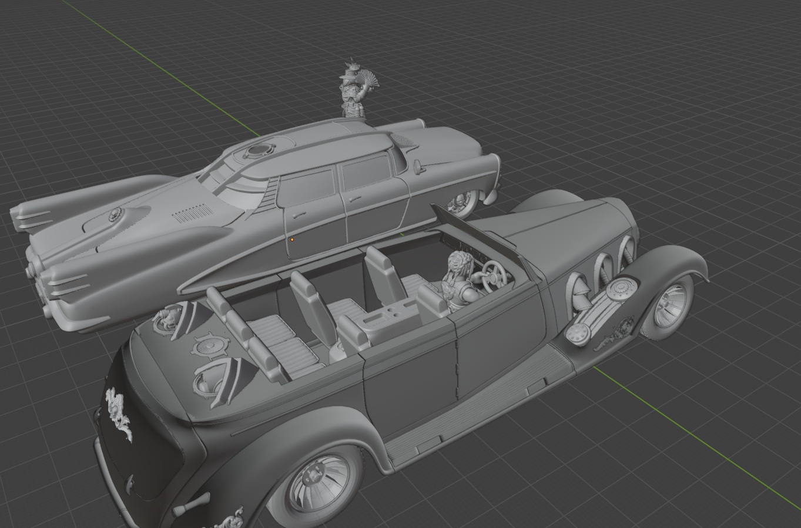Select the driver figure in the convertible
Screen dimensions: 801x528
[x=462, y=280]
